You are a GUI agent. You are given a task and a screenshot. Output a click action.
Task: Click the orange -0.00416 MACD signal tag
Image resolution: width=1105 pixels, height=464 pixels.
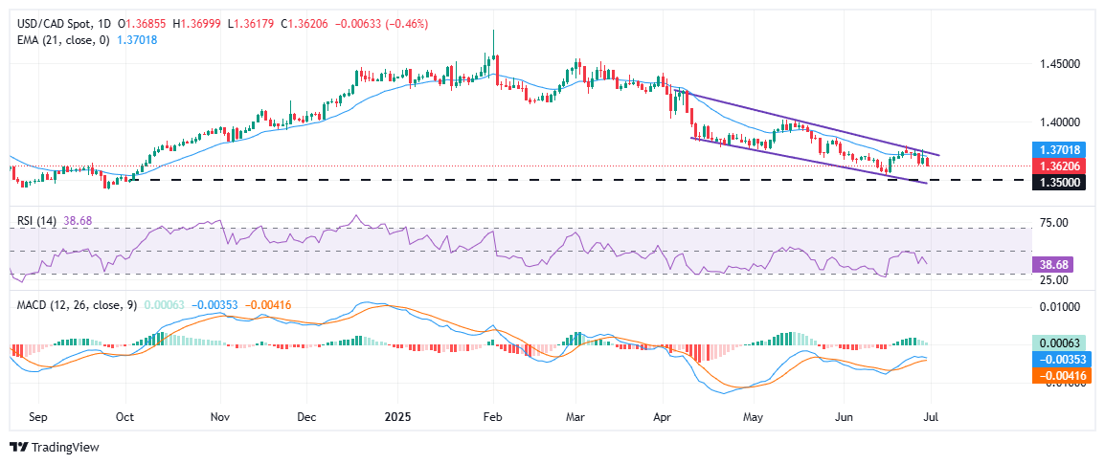pos(1060,376)
